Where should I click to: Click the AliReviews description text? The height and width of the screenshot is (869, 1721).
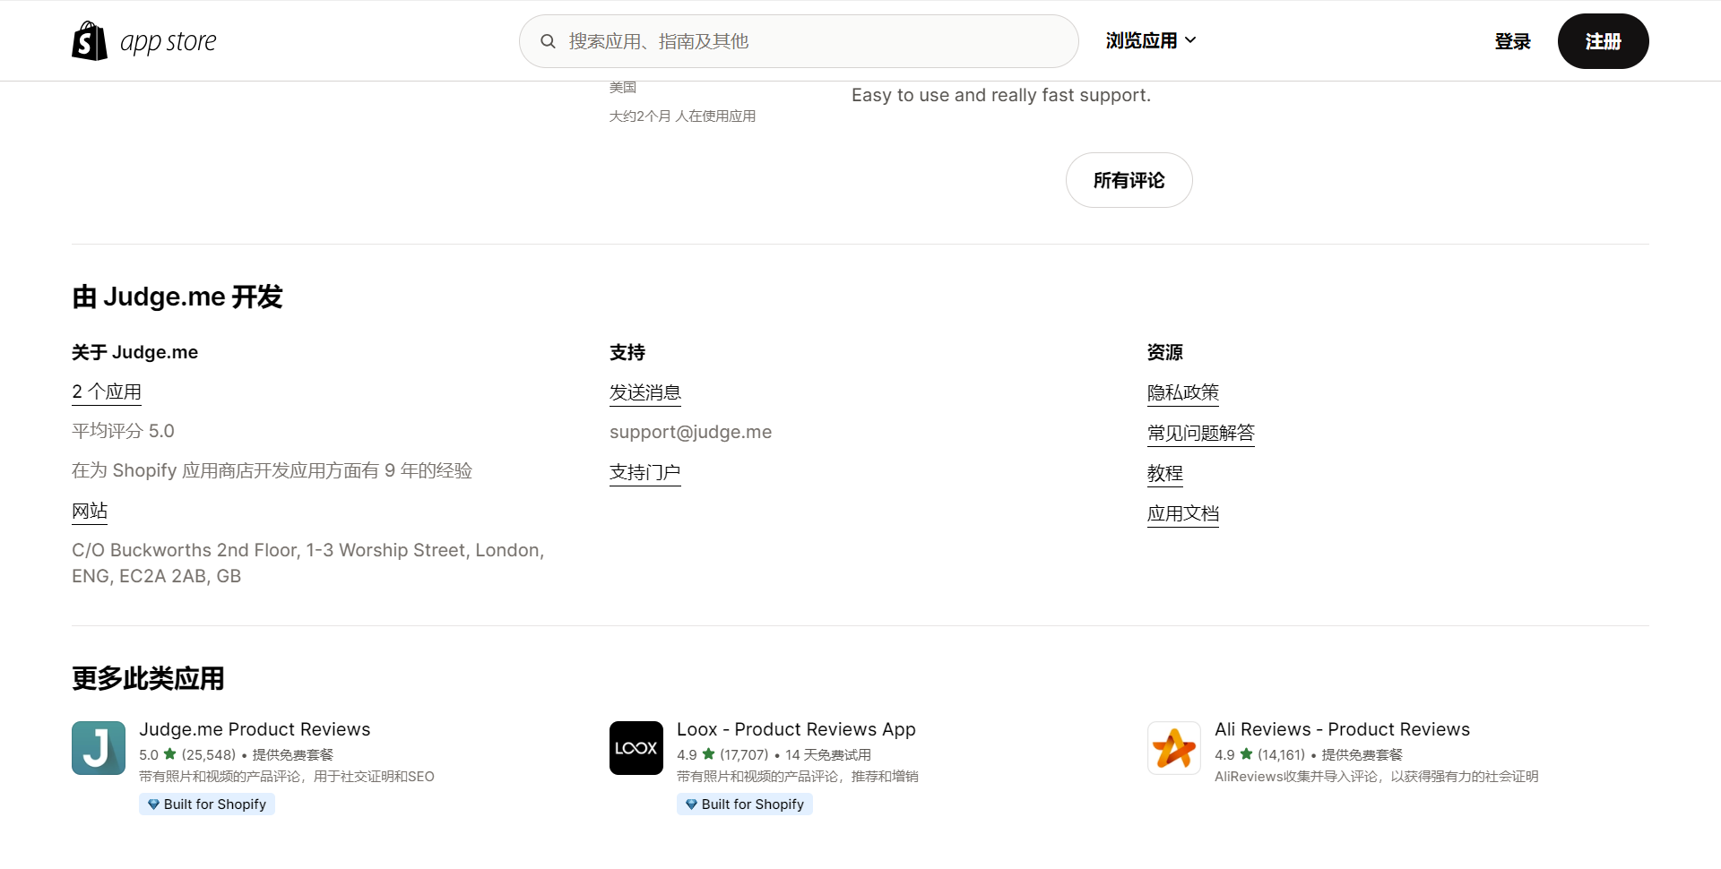pyautogui.click(x=1376, y=777)
